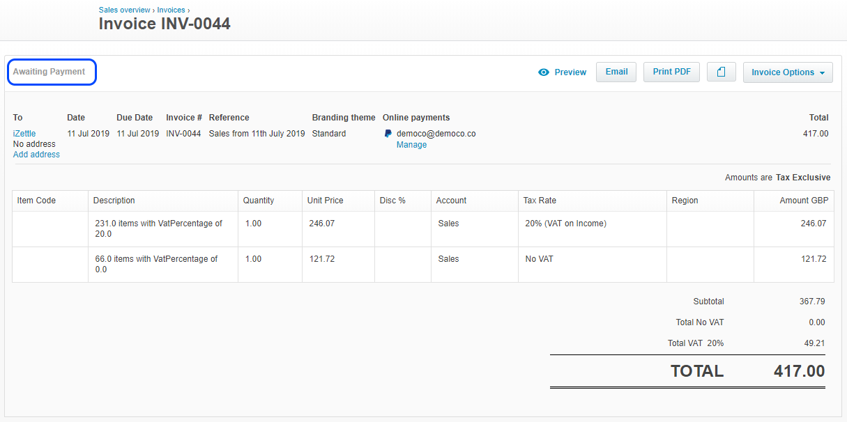This screenshot has width=847, height=422.
Task: Click the Awaiting Payment status label
Action: pyautogui.click(x=49, y=72)
